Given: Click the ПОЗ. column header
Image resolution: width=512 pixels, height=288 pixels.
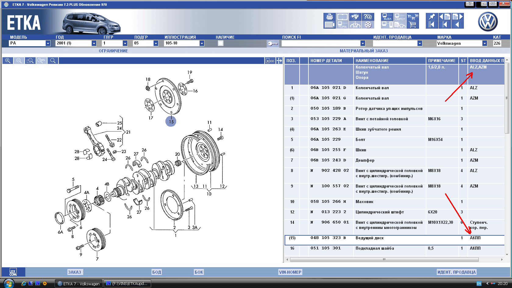Looking at the screenshot, I should (x=292, y=61).
